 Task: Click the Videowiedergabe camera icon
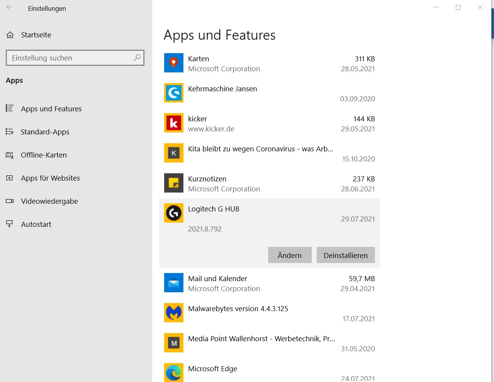[x=10, y=201]
